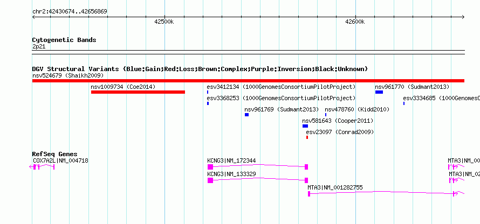Open the nsv961770 (Sudmant2013) label
The height and width of the screenshot is (224, 480).
coord(412,87)
